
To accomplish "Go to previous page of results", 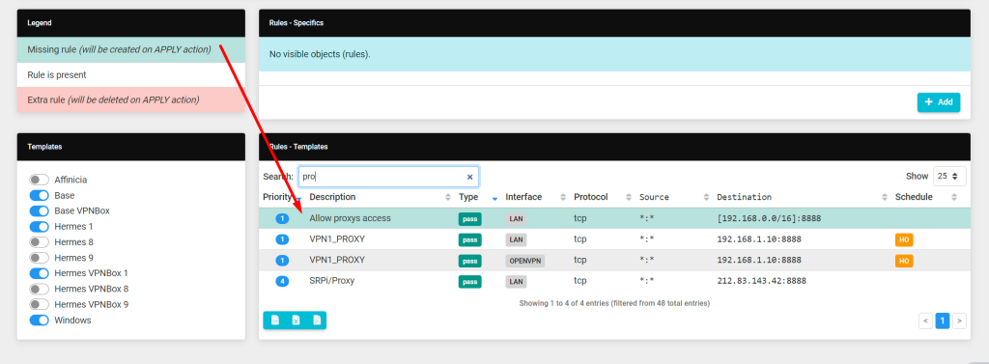I will (x=925, y=322).
